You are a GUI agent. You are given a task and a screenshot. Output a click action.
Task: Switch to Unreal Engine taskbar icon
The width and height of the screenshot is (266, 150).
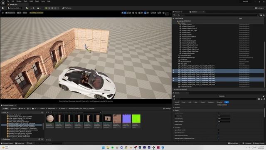coord(153,147)
